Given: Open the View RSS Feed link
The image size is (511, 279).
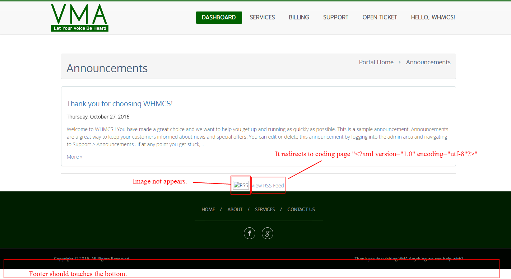Looking at the screenshot, I should point(268,186).
